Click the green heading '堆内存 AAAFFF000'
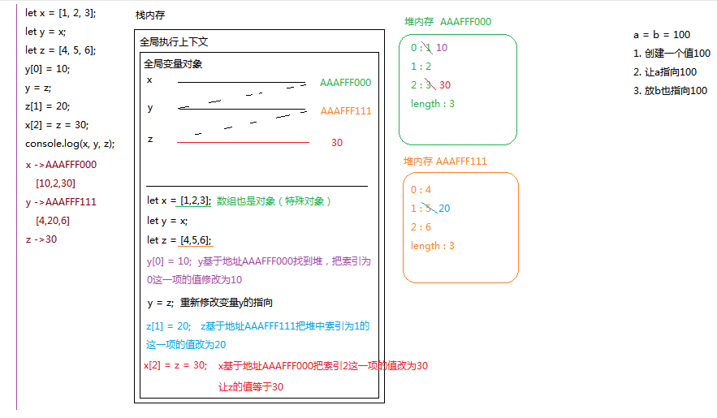This screenshot has height=418, width=717. (447, 21)
